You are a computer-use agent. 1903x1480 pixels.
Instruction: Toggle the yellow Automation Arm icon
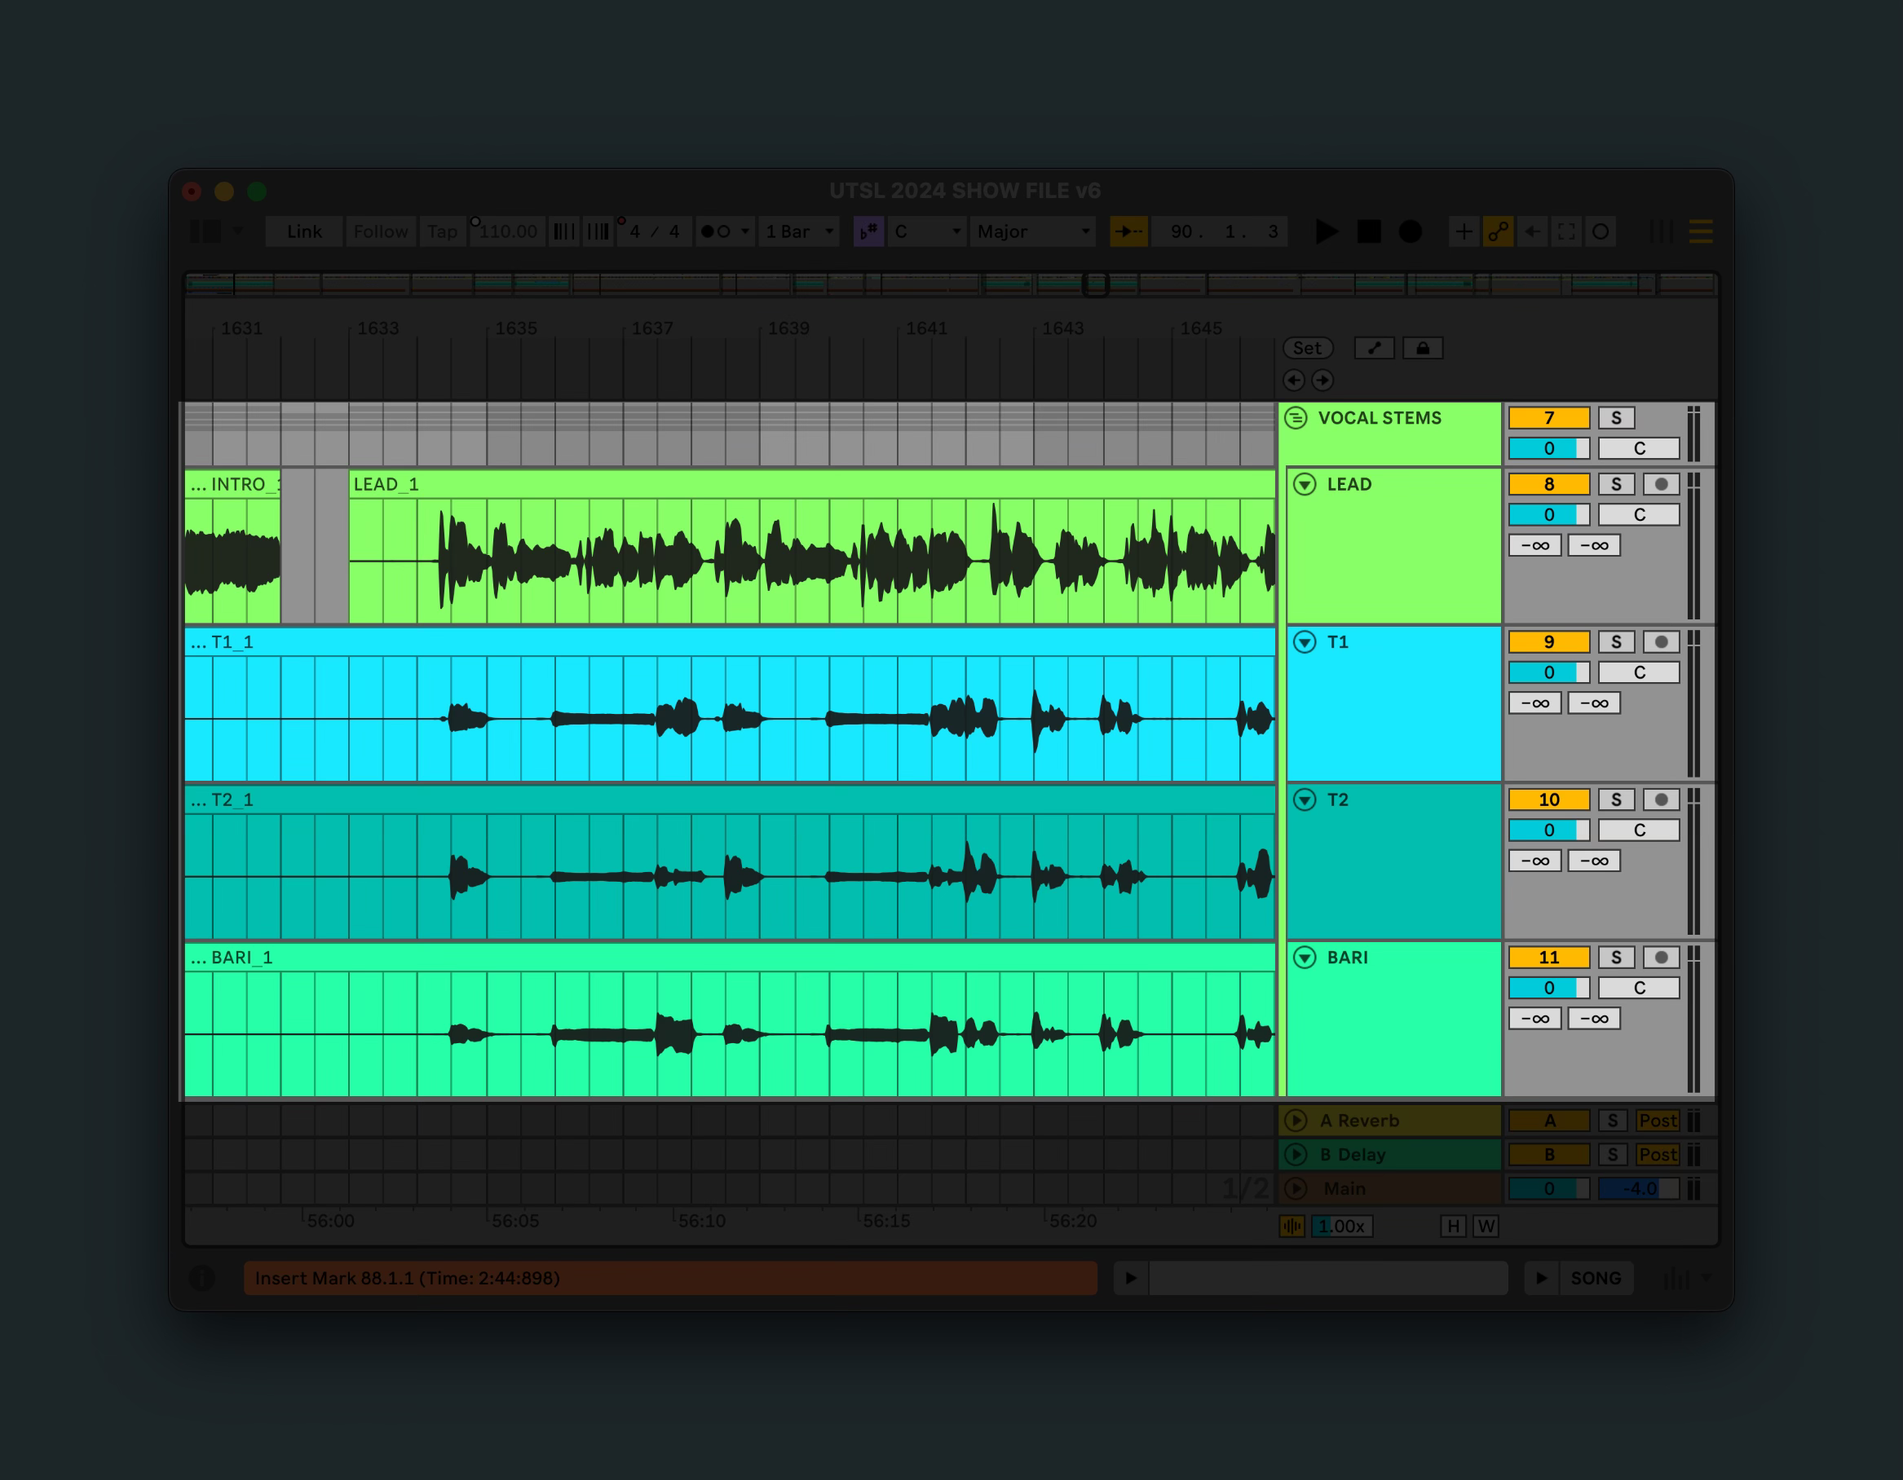click(x=1498, y=231)
